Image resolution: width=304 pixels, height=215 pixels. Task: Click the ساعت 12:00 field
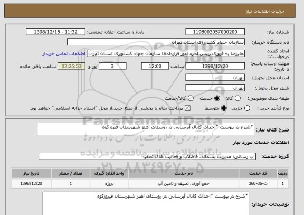coord(155,66)
